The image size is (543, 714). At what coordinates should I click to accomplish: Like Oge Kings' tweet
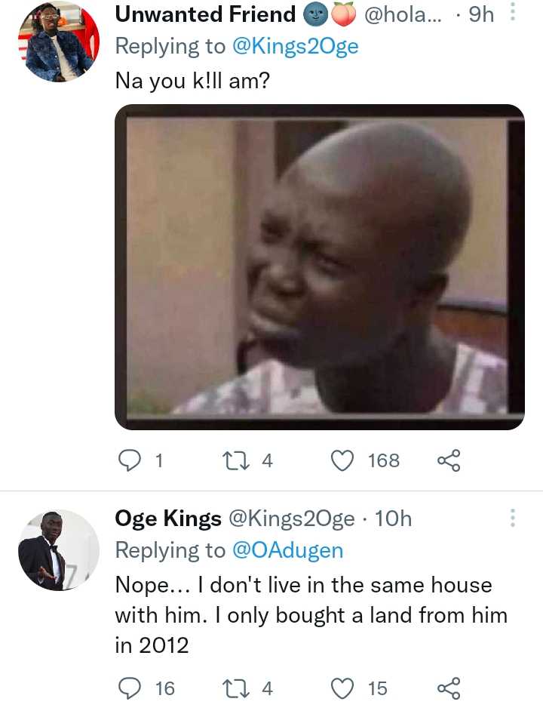click(x=343, y=688)
